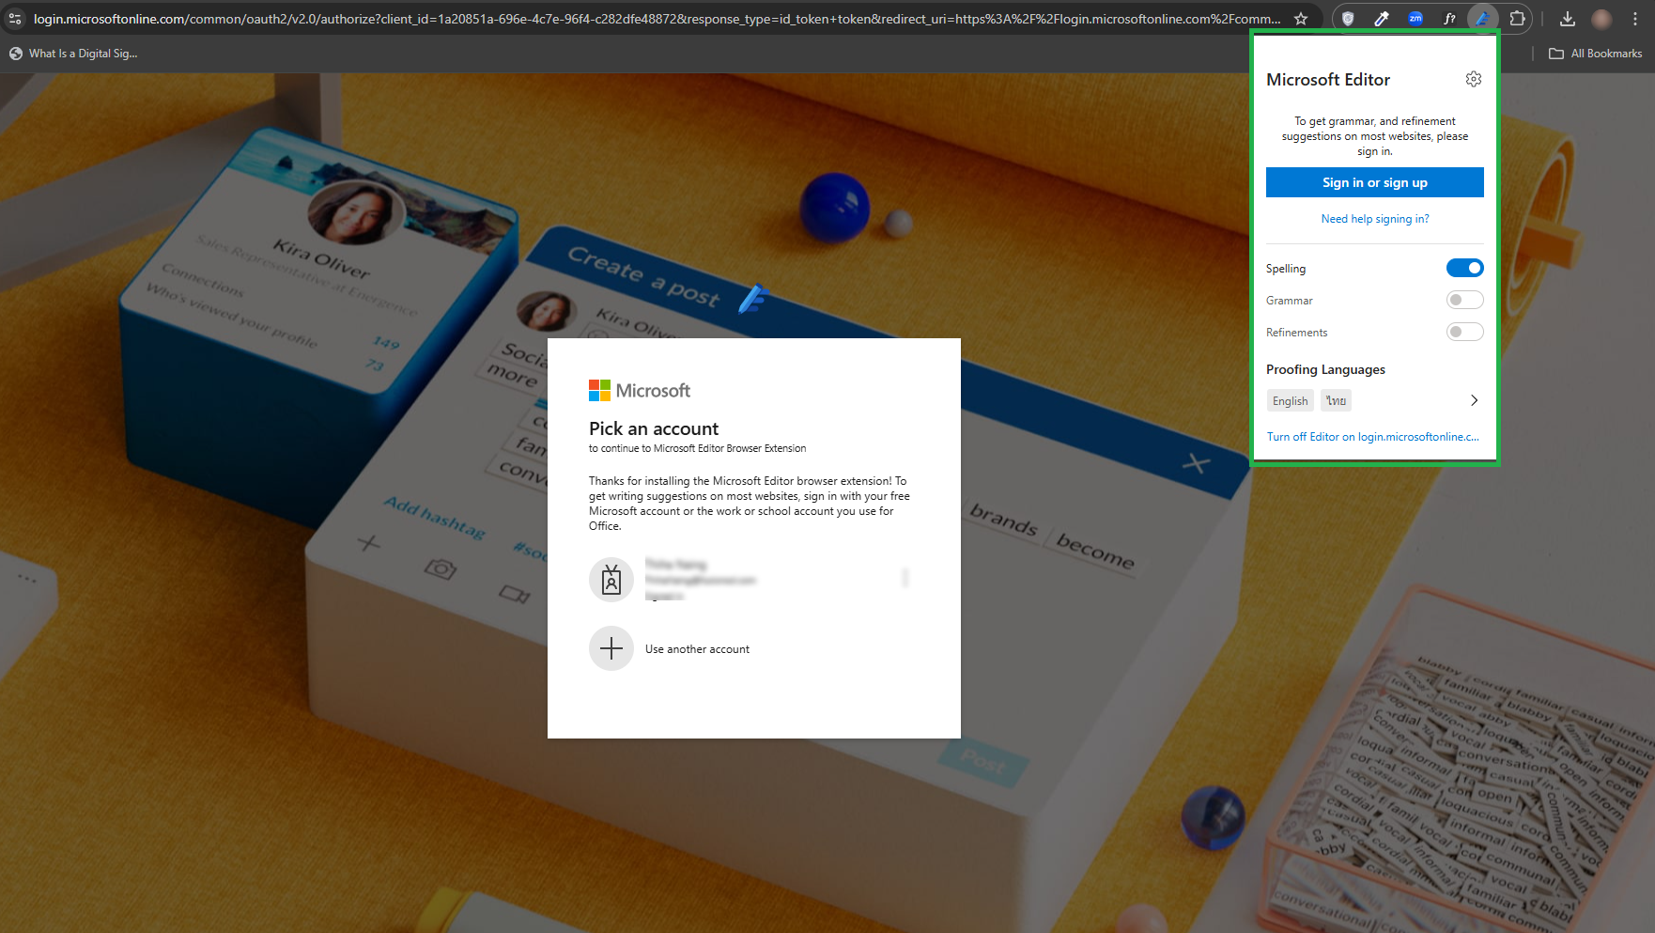Open the Chrome downloads tray
Image resolution: width=1655 pixels, height=933 pixels.
point(1567,18)
